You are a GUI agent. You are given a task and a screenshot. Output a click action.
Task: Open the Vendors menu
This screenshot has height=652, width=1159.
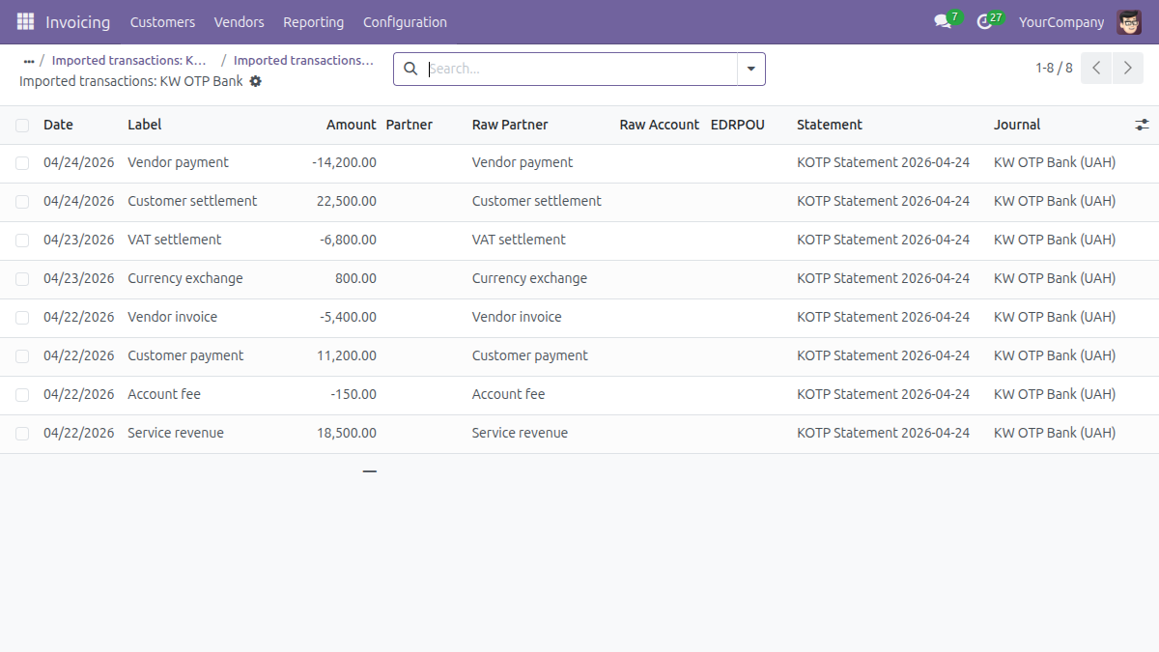239,21
